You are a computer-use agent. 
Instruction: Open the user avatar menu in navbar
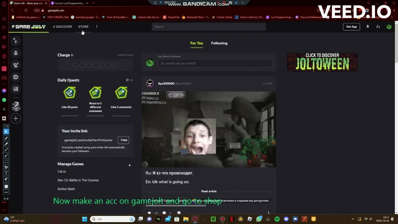point(389,27)
